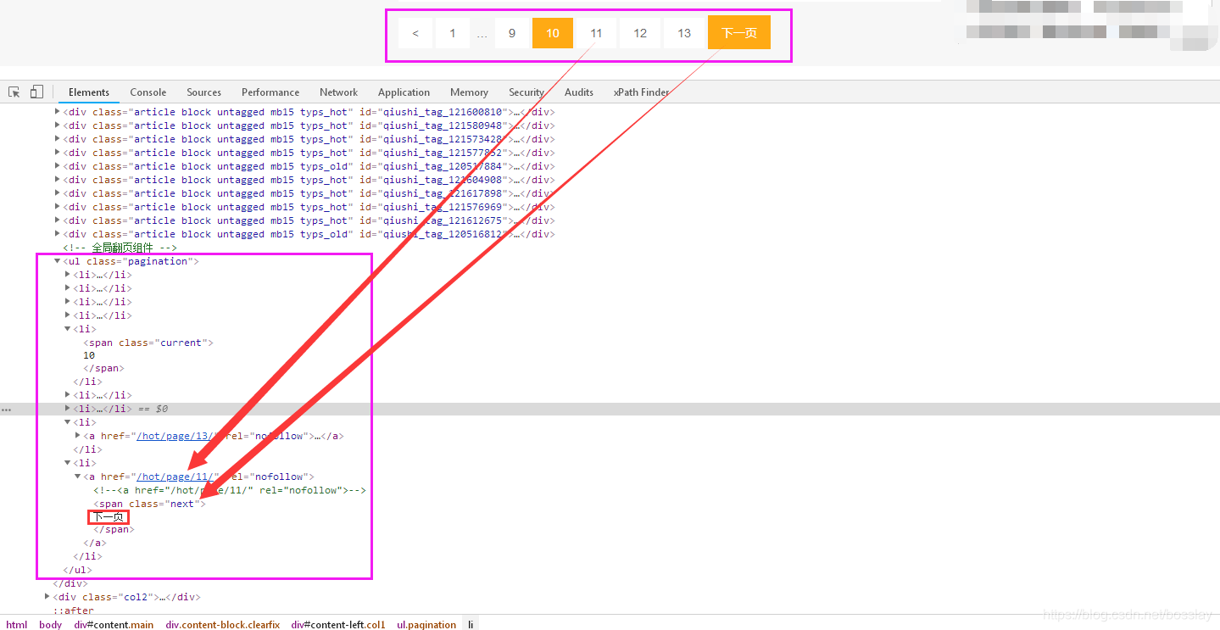Open the Security tab
This screenshot has height=630, width=1220.
coord(526,92)
